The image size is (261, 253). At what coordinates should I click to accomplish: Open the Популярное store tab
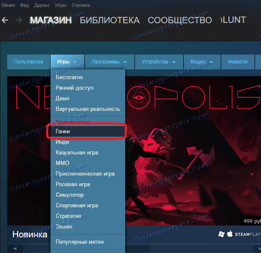pos(28,62)
